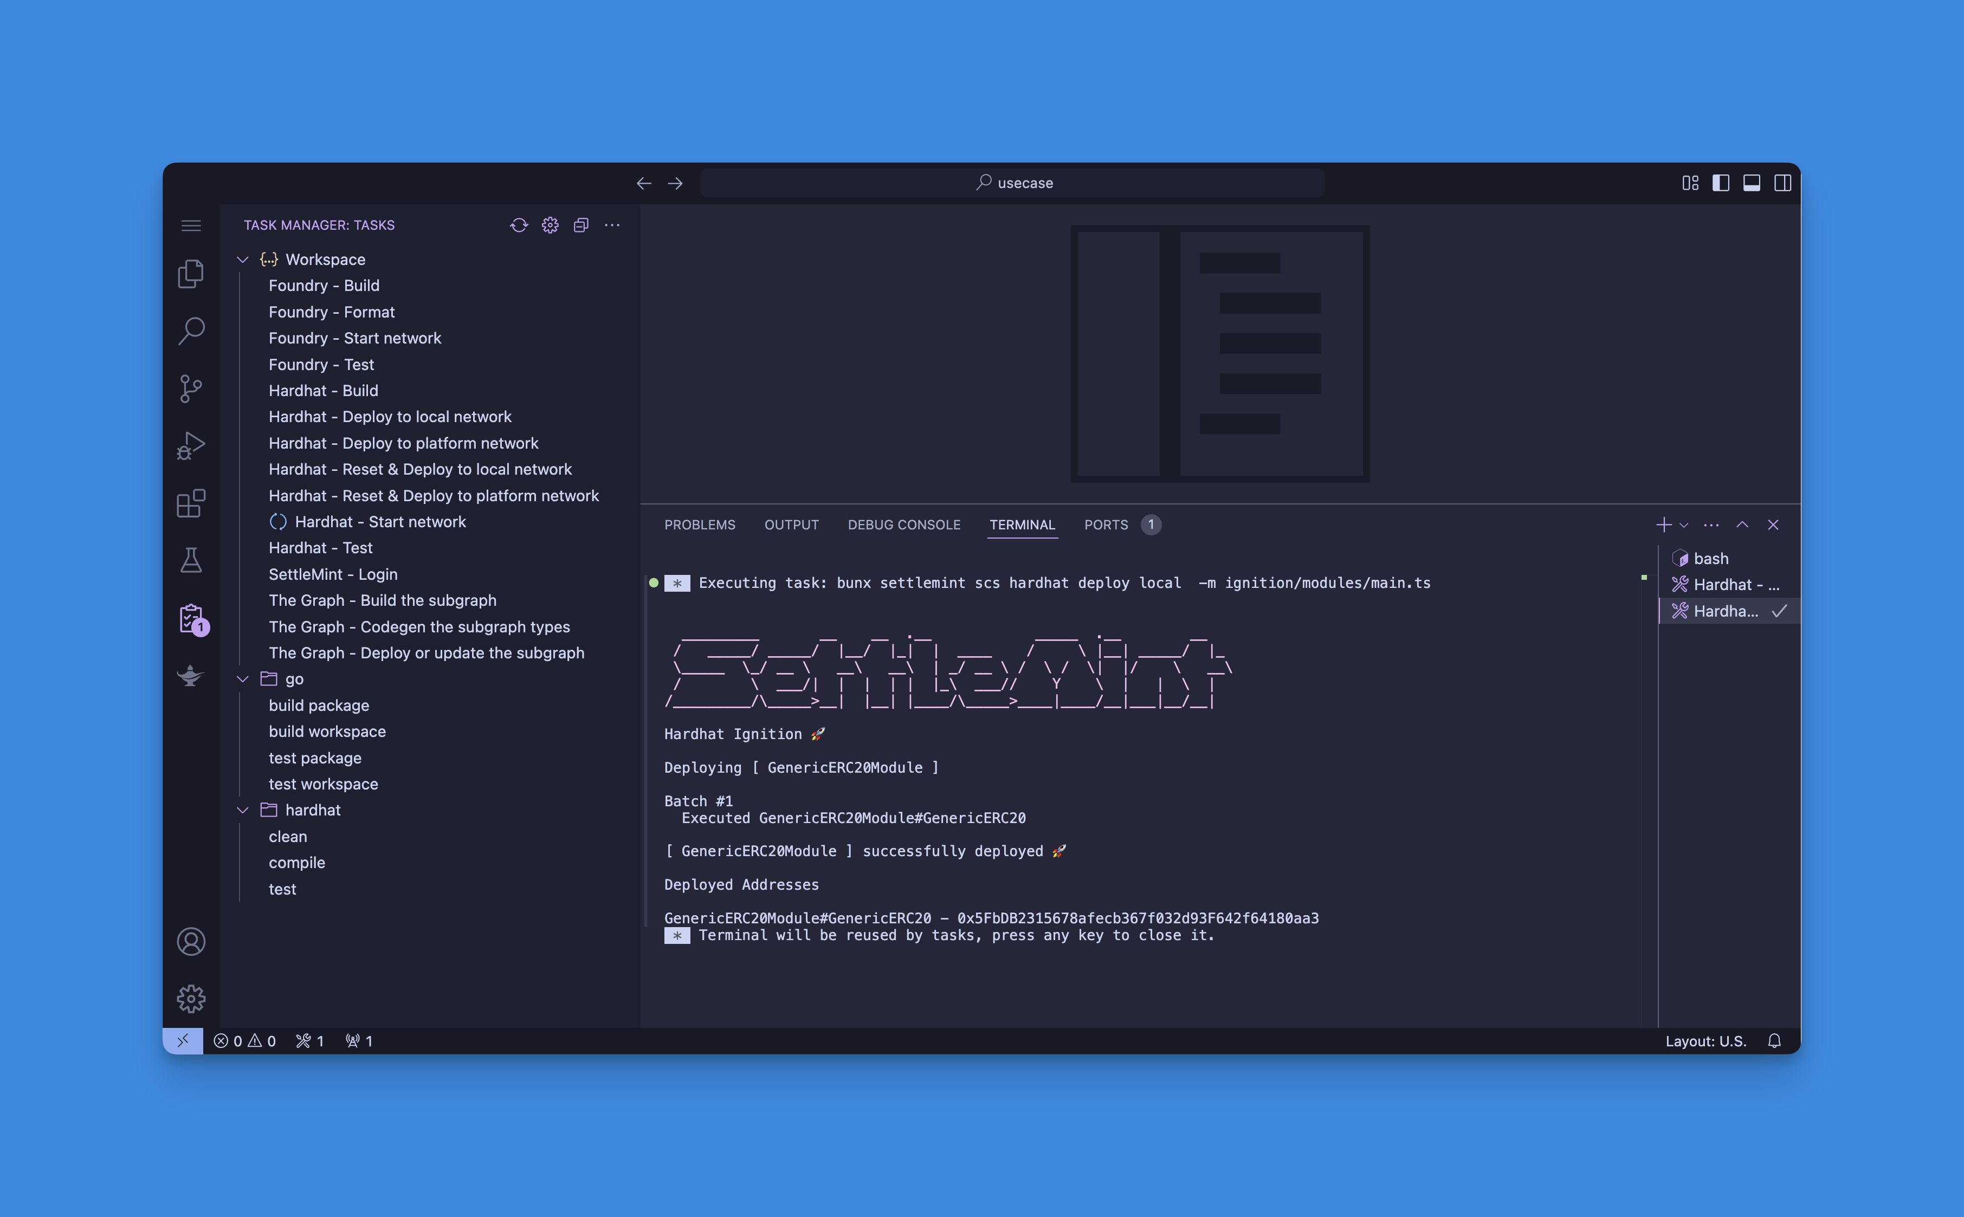Run the Hardhat - Test task
The height and width of the screenshot is (1217, 1964).
tap(320, 548)
